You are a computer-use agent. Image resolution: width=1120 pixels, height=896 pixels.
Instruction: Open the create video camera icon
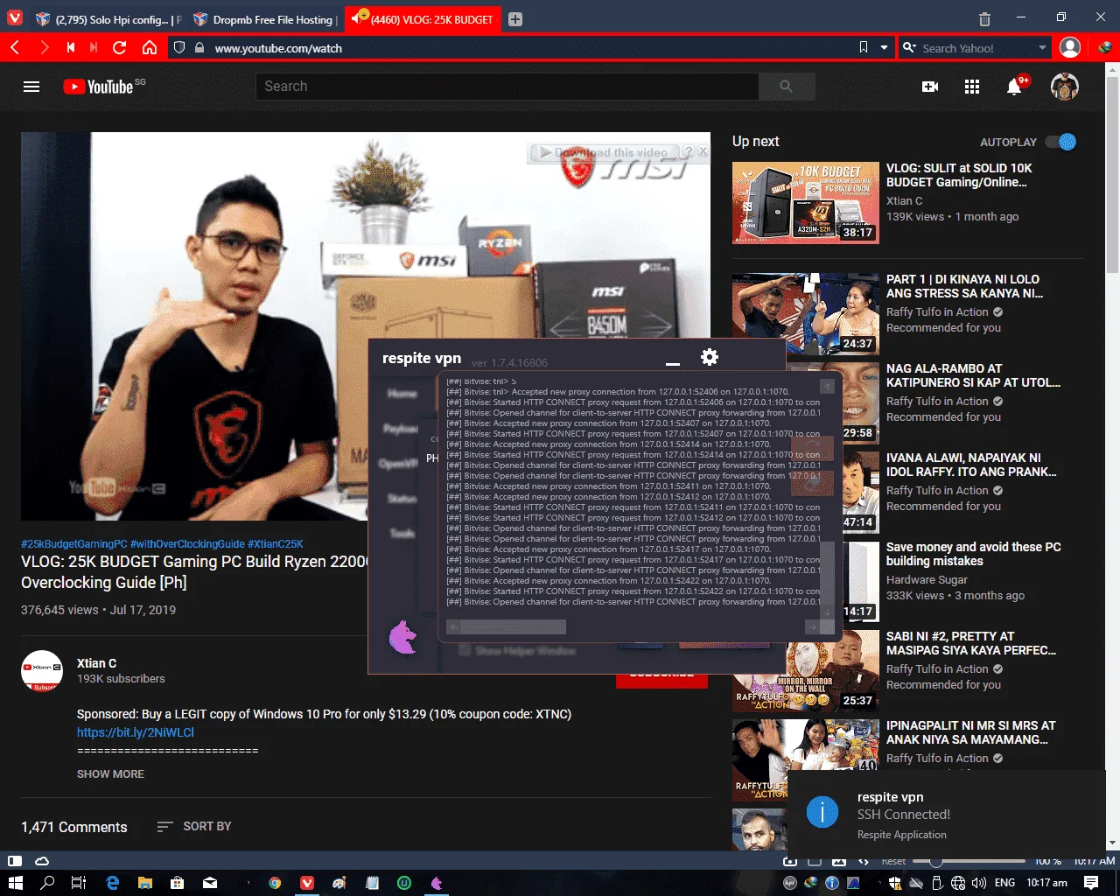(x=930, y=87)
